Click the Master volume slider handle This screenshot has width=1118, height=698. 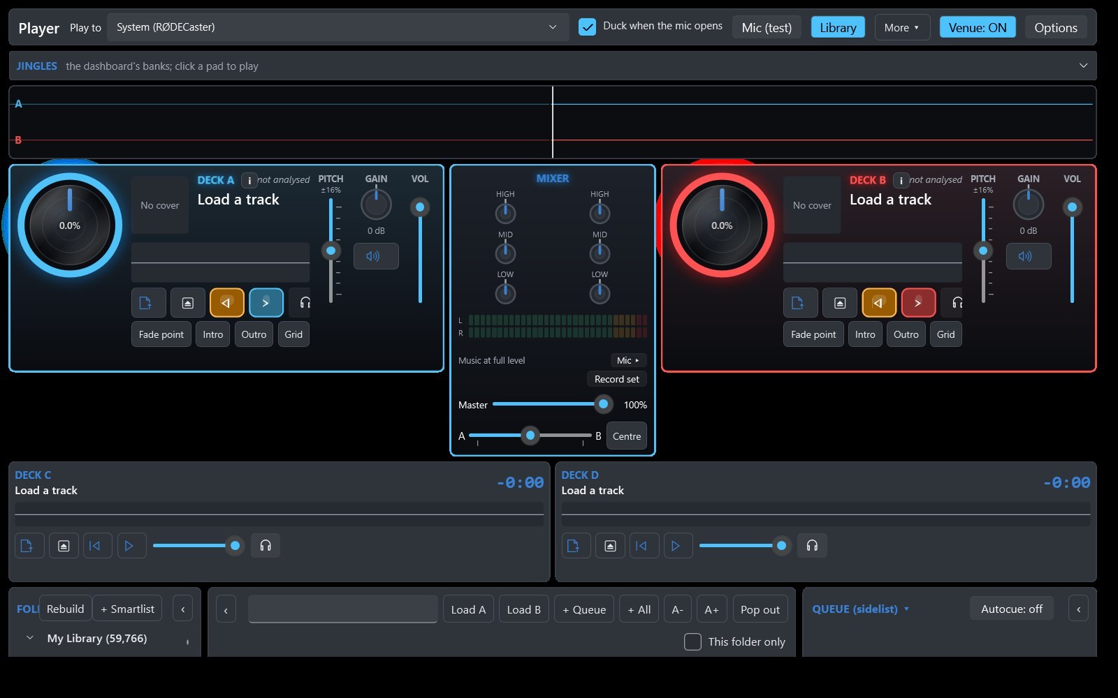(x=603, y=404)
